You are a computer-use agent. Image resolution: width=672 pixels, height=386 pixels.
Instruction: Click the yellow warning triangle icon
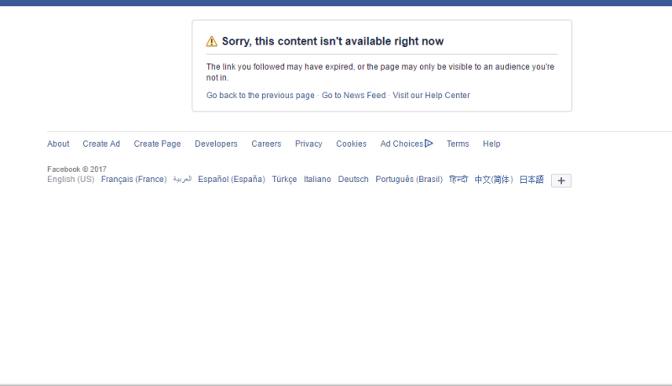pos(212,41)
